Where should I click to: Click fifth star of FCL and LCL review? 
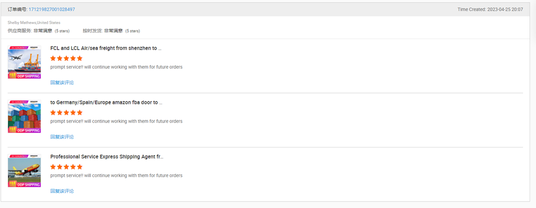coord(80,58)
